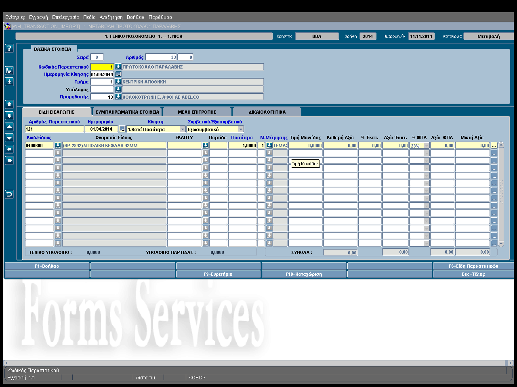Switch to ΔΙΚΑΙΟΛΟΓΗΤΙΚΑ tab

267,112
